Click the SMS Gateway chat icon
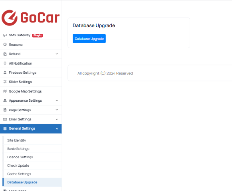Viewport: 232px width, 191px height. coord(5,35)
